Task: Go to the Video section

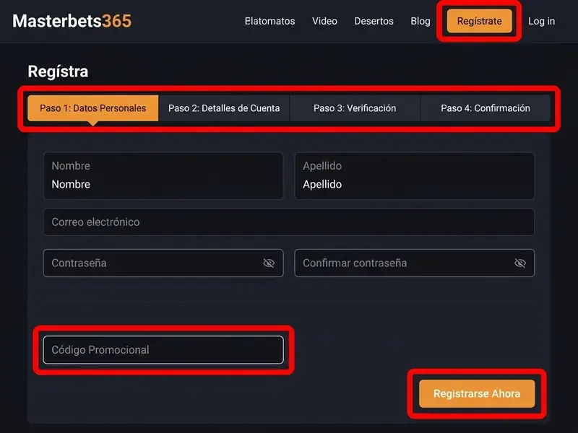Action: click(x=324, y=21)
